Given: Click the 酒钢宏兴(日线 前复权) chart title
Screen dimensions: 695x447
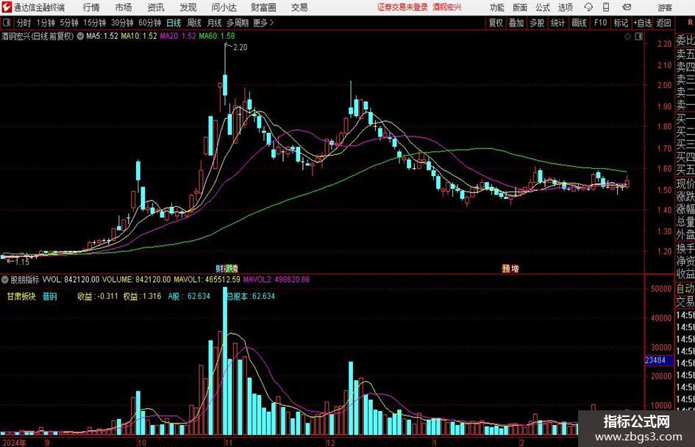Looking at the screenshot, I should click(38, 36).
